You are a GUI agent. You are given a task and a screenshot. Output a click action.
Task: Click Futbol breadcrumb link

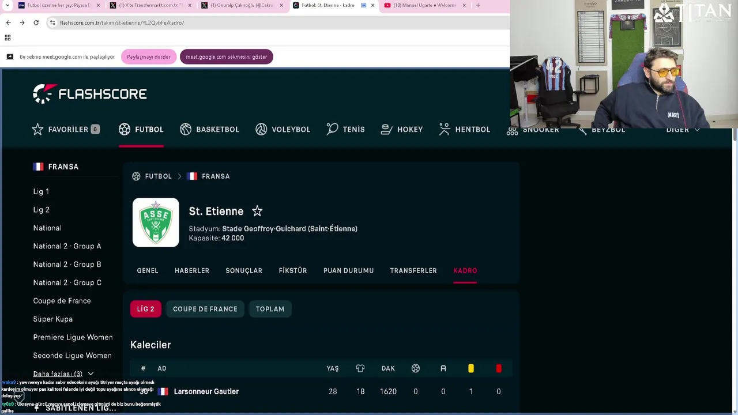pyautogui.click(x=158, y=176)
